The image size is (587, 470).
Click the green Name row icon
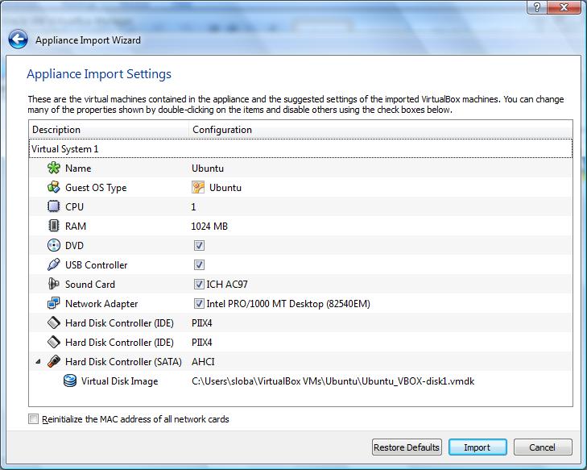[53, 168]
